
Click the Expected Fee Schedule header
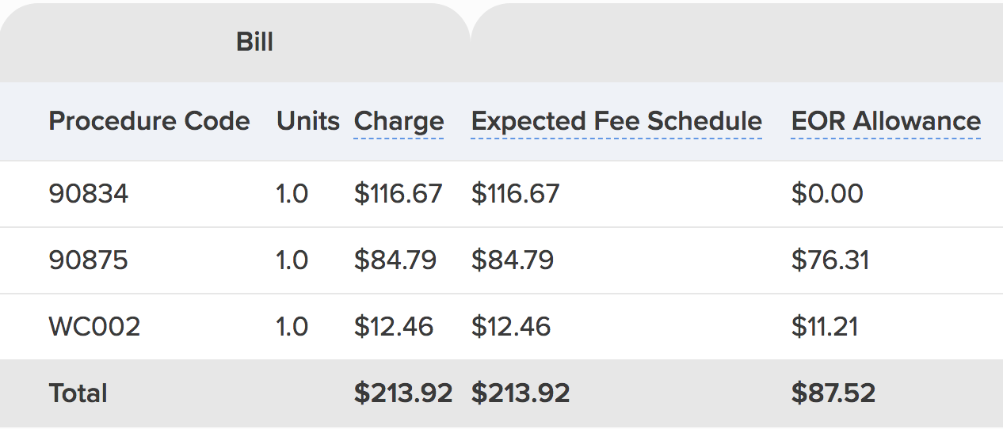(x=616, y=121)
